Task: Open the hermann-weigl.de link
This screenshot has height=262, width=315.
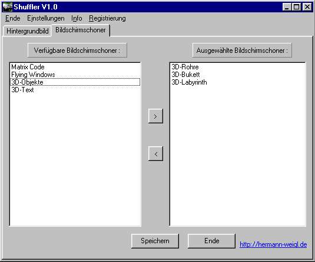Action: coord(273,244)
